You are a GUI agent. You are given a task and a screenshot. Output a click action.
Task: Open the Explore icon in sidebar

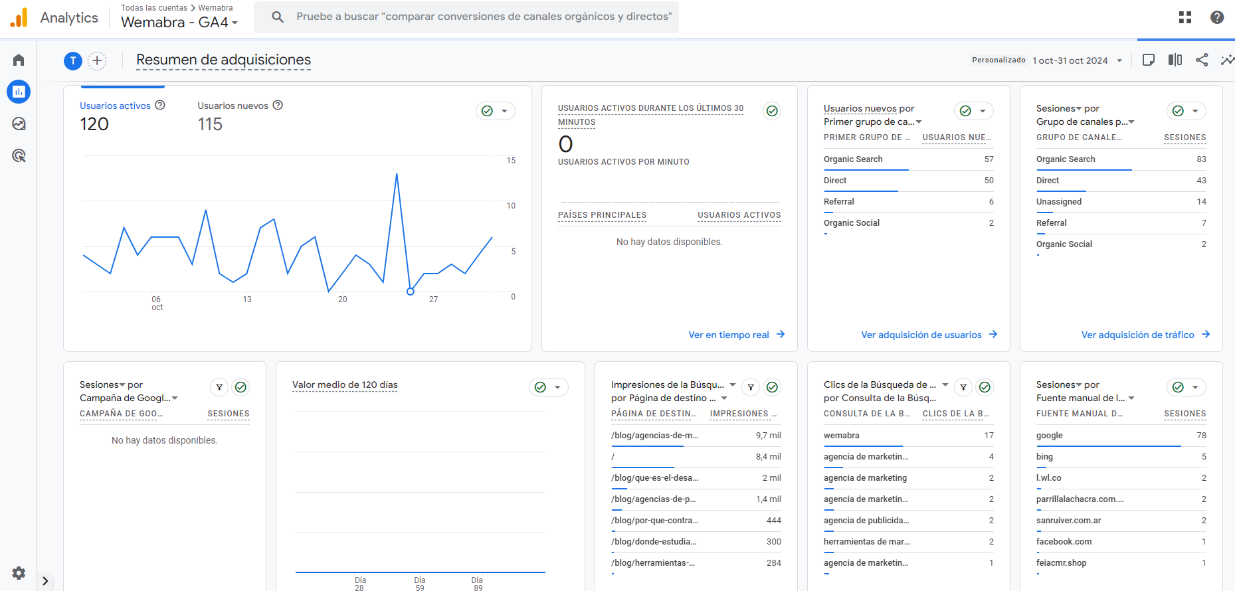click(19, 124)
